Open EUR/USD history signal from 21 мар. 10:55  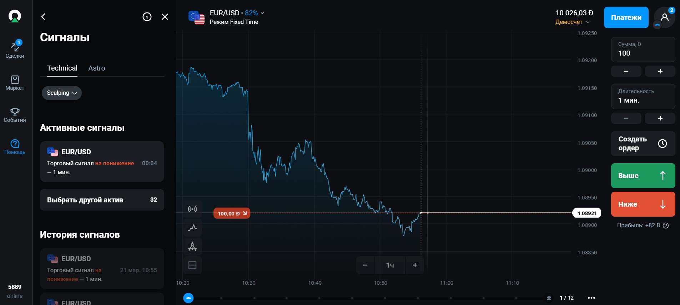pyautogui.click(x=102, y=269)
